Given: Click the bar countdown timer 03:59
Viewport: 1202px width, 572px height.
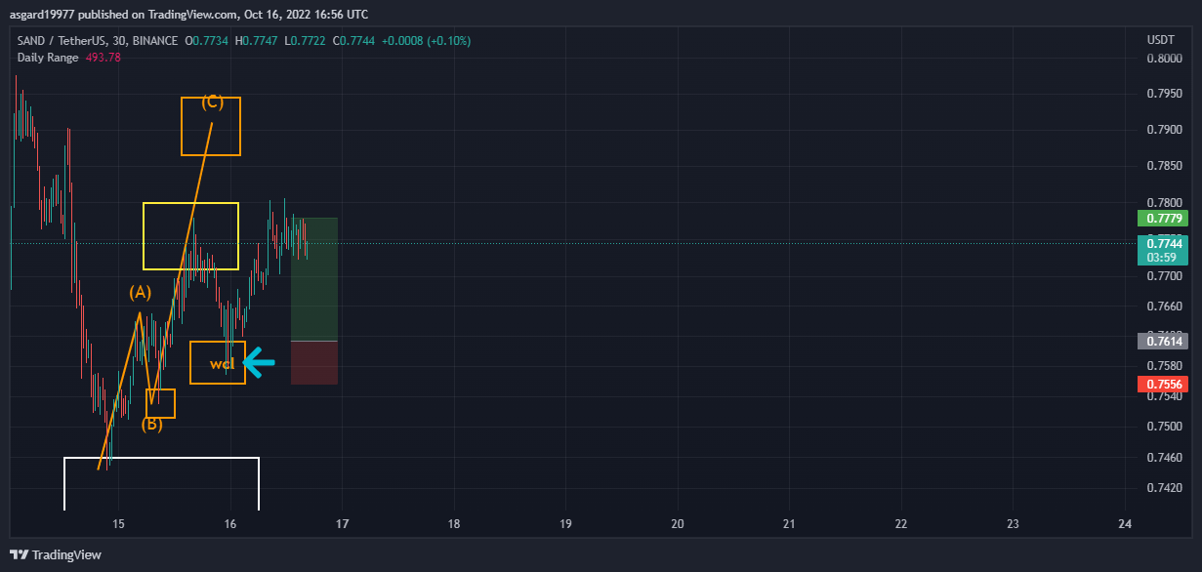Looking at the screenshot, I should (1163, 258).
